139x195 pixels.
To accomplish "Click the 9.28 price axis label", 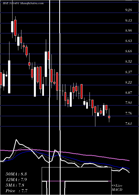I will coord(128,10).
